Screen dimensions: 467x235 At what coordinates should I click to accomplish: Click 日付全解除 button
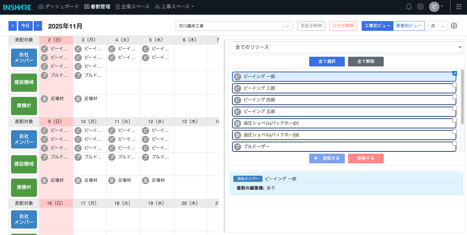[x=343, y=26]
